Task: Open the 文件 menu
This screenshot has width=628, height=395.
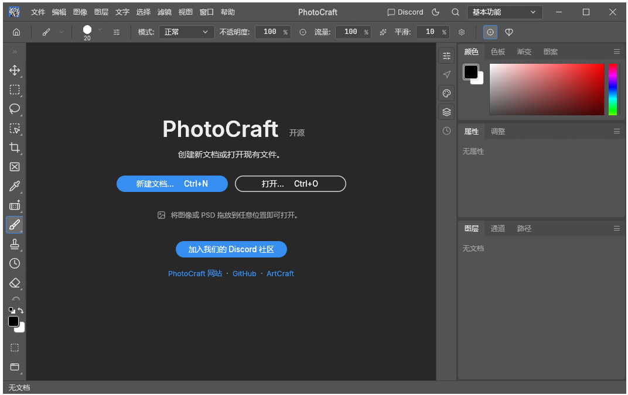Action: coord(38,12)
